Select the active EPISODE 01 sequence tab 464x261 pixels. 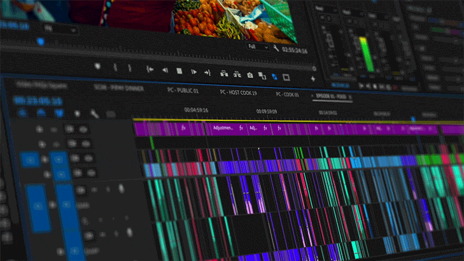coord(331,97)
